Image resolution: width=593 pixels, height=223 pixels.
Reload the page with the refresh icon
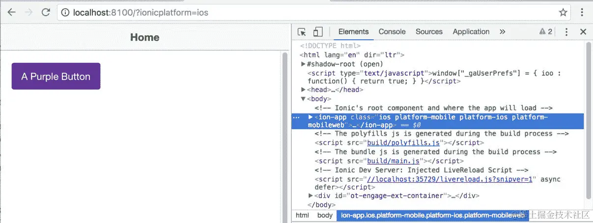click(46, 12)
